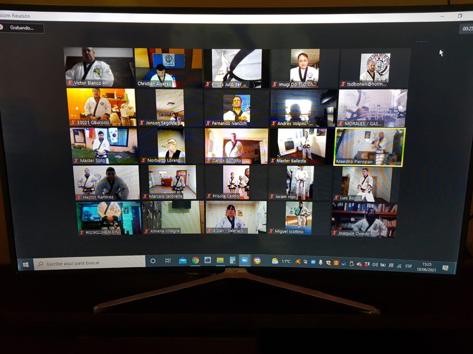
Task: Click the ESP language indicator
Action: (x=408, y=266)
